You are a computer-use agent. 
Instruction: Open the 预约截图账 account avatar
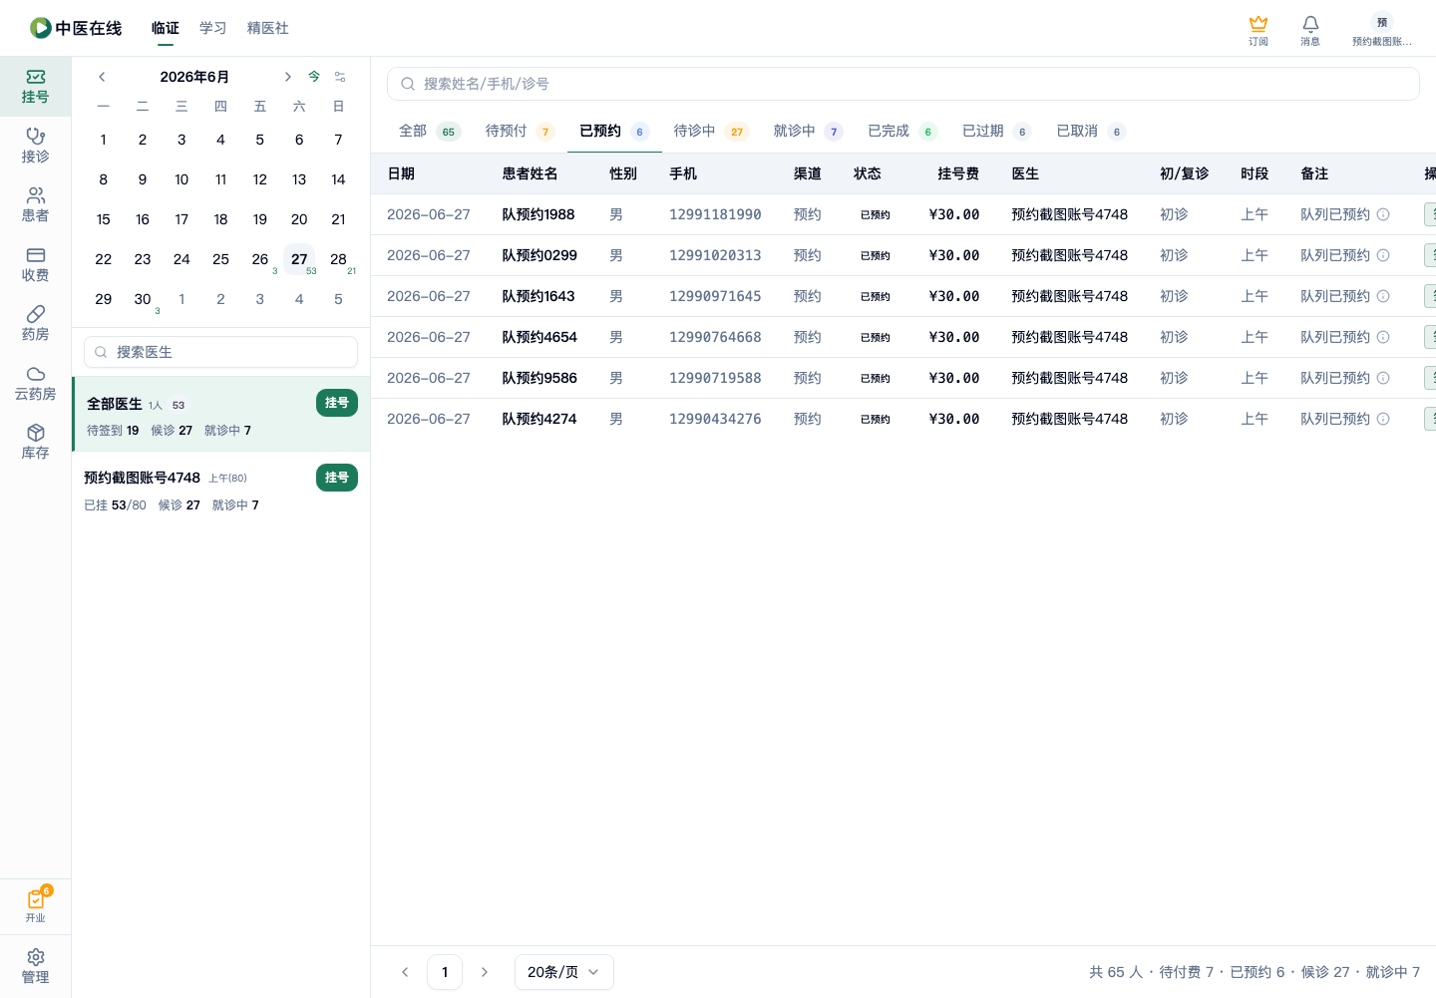[1382, 30]
